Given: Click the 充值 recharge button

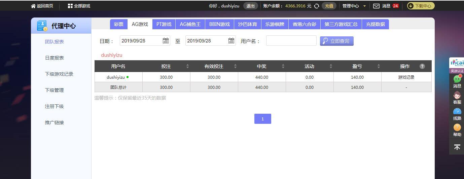Looking at the screenshot, I should [x=329, y=6].
